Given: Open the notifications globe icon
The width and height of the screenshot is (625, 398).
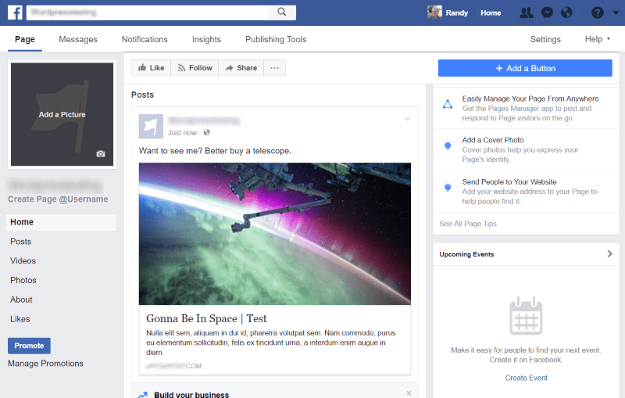Looking at the screenshot, I should pyautogui.click(x=567, y=13).
